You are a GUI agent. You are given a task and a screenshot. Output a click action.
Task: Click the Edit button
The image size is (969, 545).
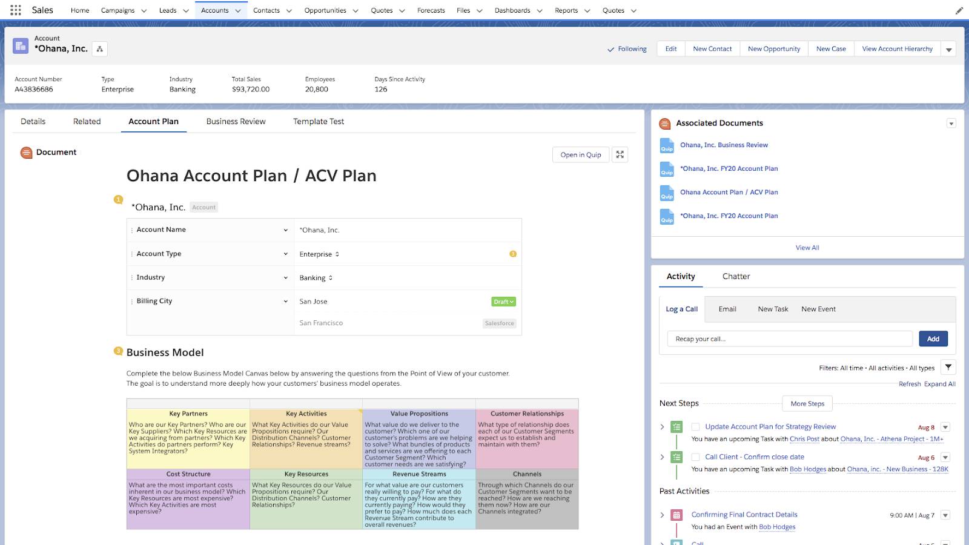pos(671,49)
